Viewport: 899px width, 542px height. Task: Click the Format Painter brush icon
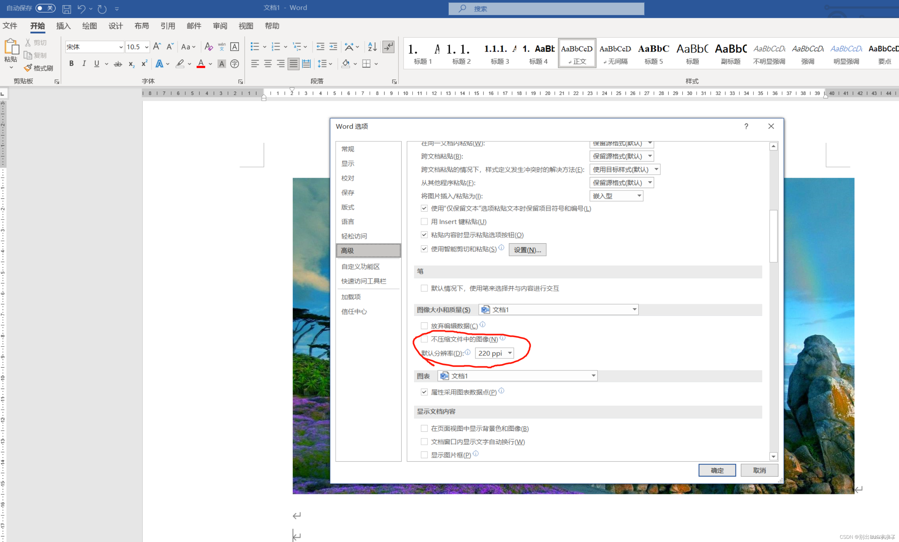pos(28,68)
